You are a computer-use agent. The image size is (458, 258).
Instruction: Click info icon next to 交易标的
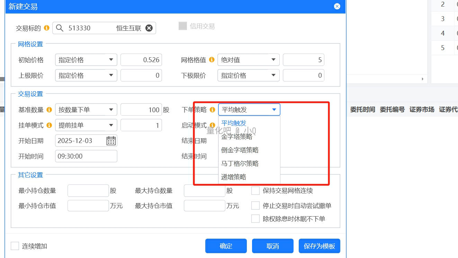[x=46, y=28]
